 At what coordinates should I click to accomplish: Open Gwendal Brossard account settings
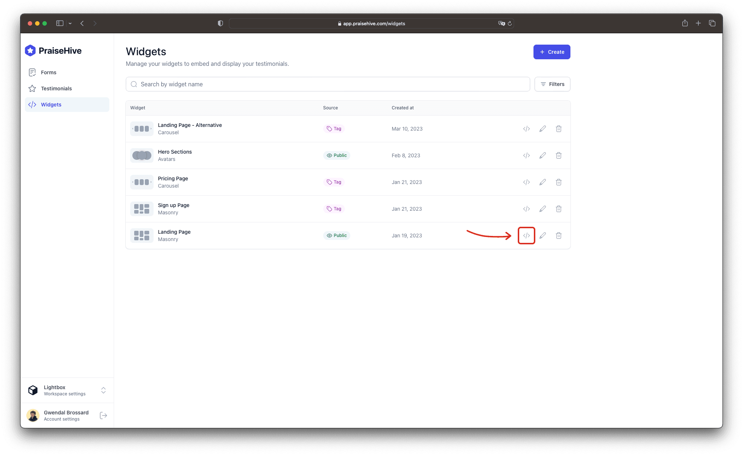tap(66, 415)
